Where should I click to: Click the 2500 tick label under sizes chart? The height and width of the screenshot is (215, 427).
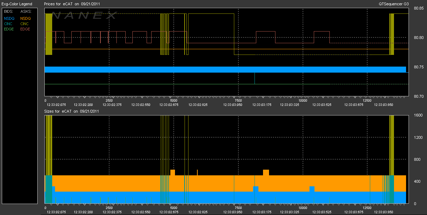tap(109, 208)
